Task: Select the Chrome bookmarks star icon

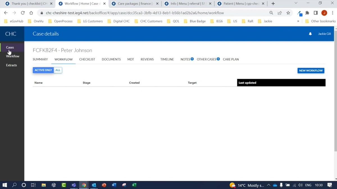Action: tap(288, 13)
